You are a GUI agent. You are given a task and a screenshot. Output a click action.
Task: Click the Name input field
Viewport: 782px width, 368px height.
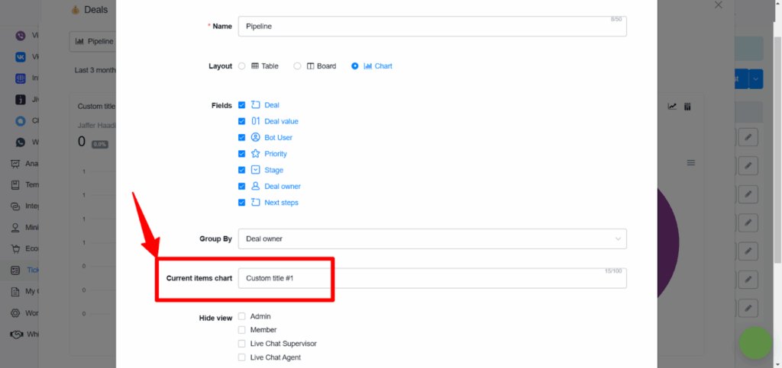[431, 26]
